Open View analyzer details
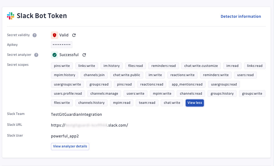The height and width of the screenshot is (166, 274). coord(70,146)
